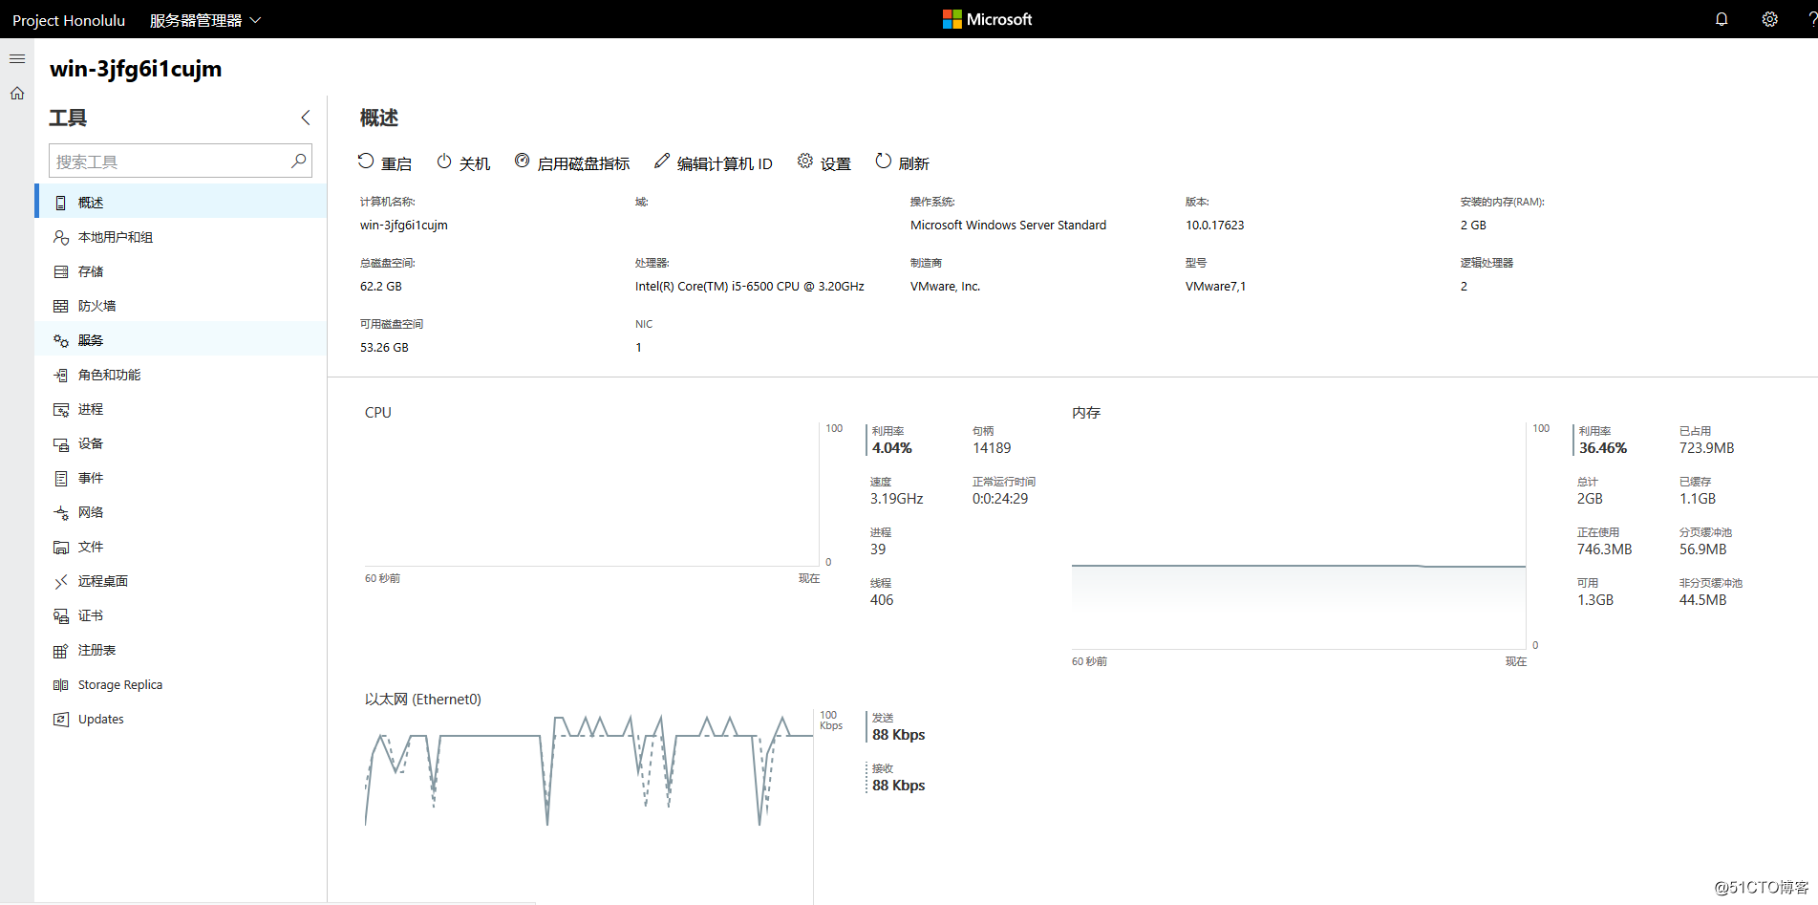
Task: Click the memory usage graph
Action: tap(1298, 536)
